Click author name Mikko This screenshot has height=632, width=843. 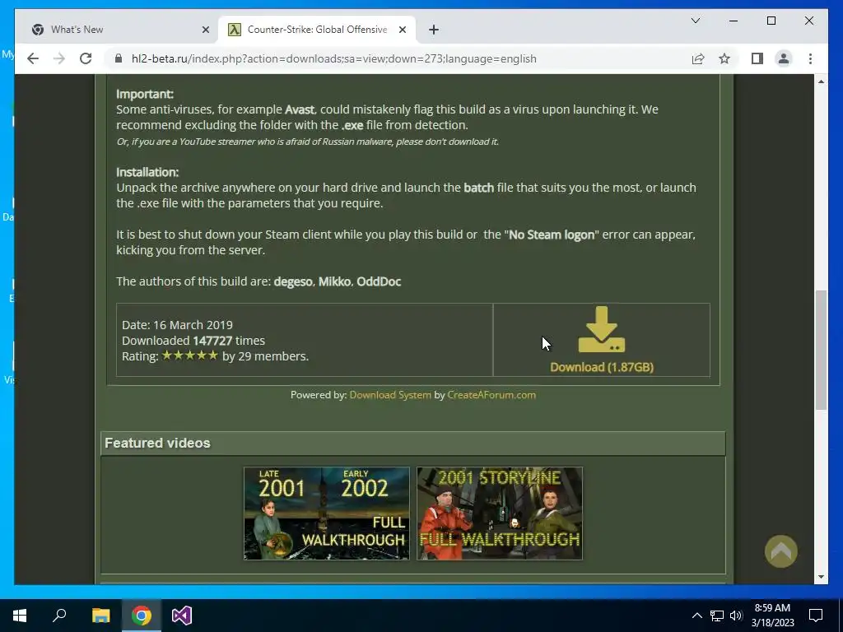coord(334,281)
